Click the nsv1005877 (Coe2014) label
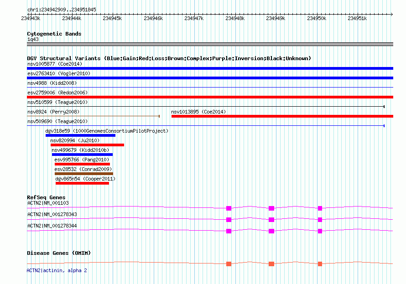 55,64
